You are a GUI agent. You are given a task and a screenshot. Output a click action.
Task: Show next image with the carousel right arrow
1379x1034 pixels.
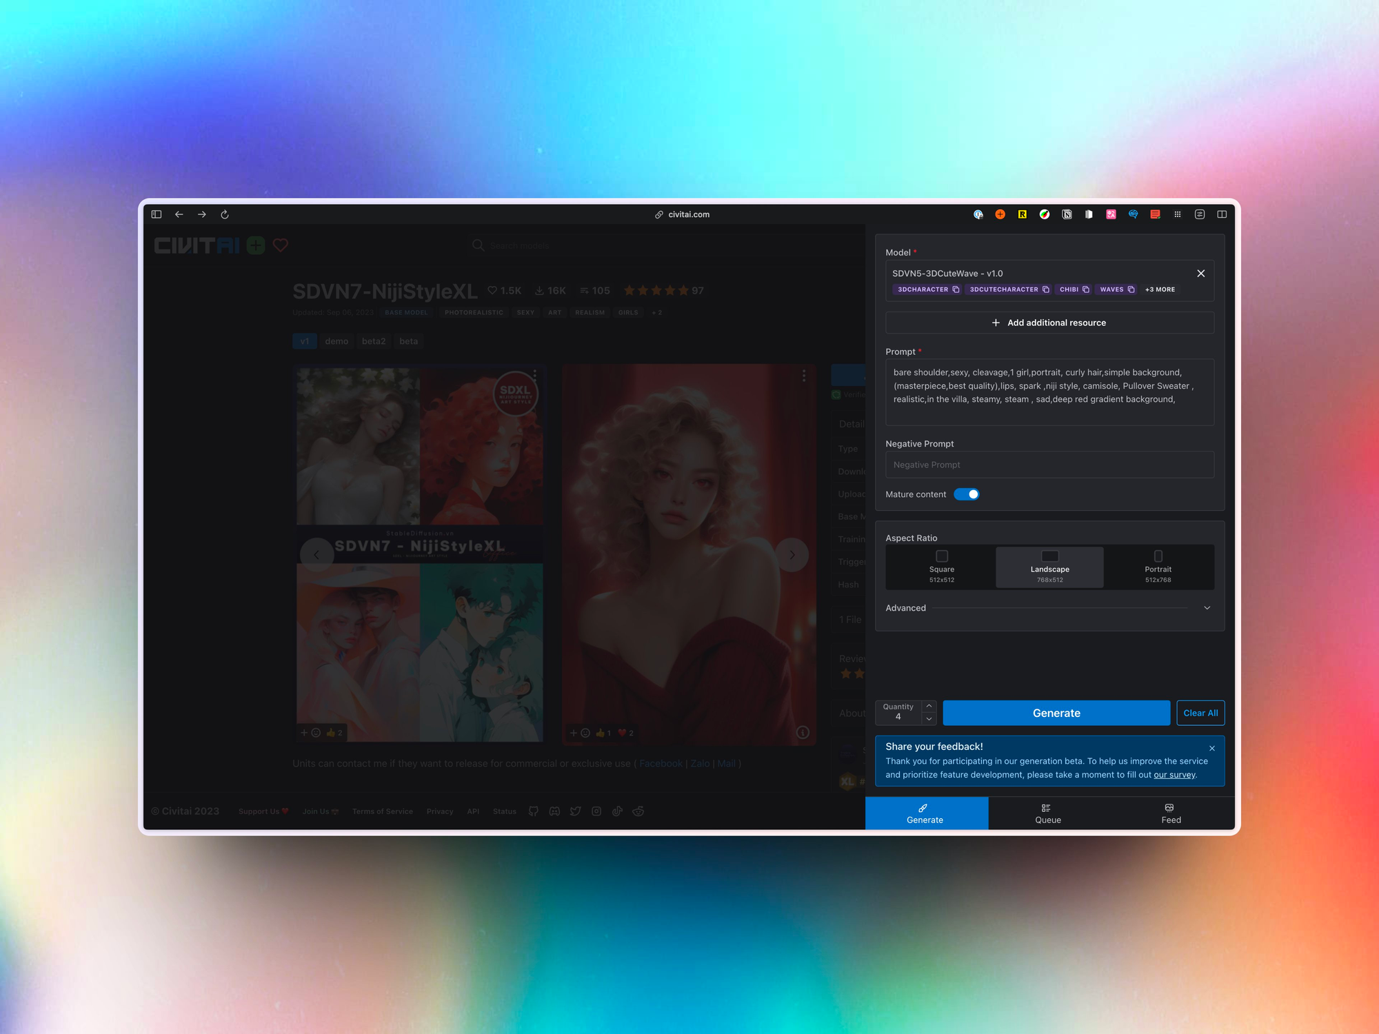pyautogui.click(x=792, y=555)
